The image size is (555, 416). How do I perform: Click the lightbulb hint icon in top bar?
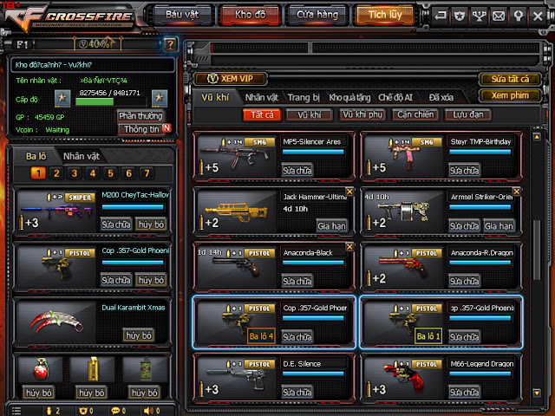click(x=519, y=16)
